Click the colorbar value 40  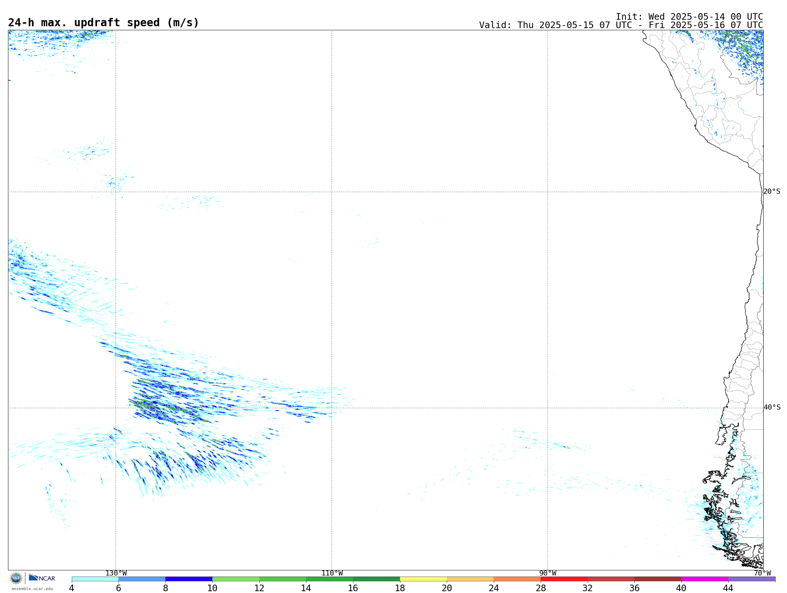[681, 588]
